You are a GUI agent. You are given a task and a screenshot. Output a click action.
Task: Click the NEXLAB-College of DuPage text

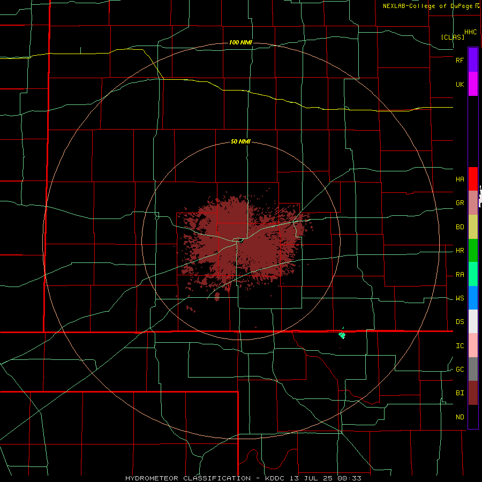point(428,6)
